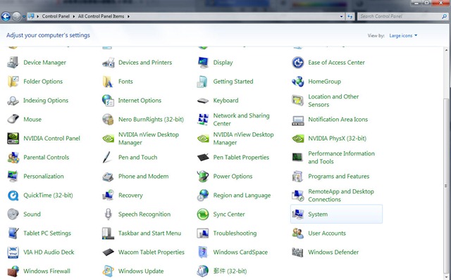Open the Personalization link
451x280 pixels.
click(x=44, y=176)
